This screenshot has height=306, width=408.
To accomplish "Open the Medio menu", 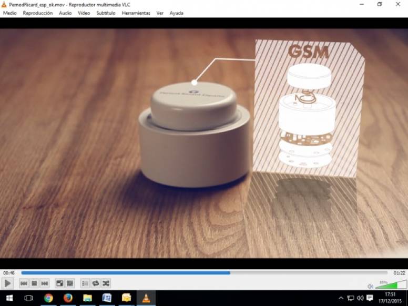I will click(10, 13).
